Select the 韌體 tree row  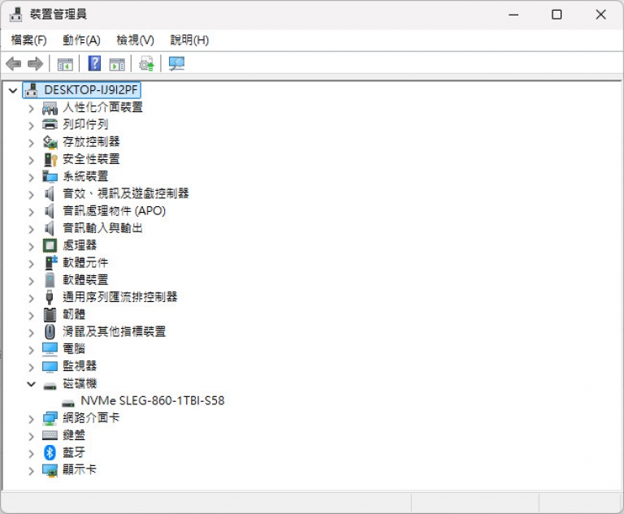pyautogui.click(x=74, y=314)
